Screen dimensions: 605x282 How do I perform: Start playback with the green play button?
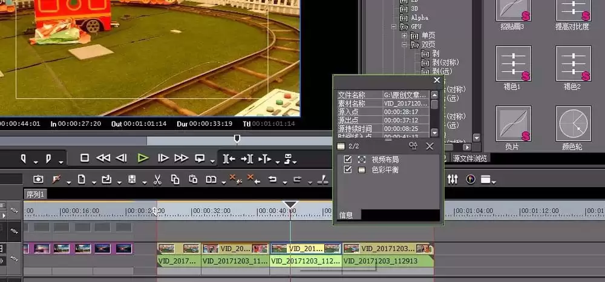pyautogui.click(x=143, y=158)
